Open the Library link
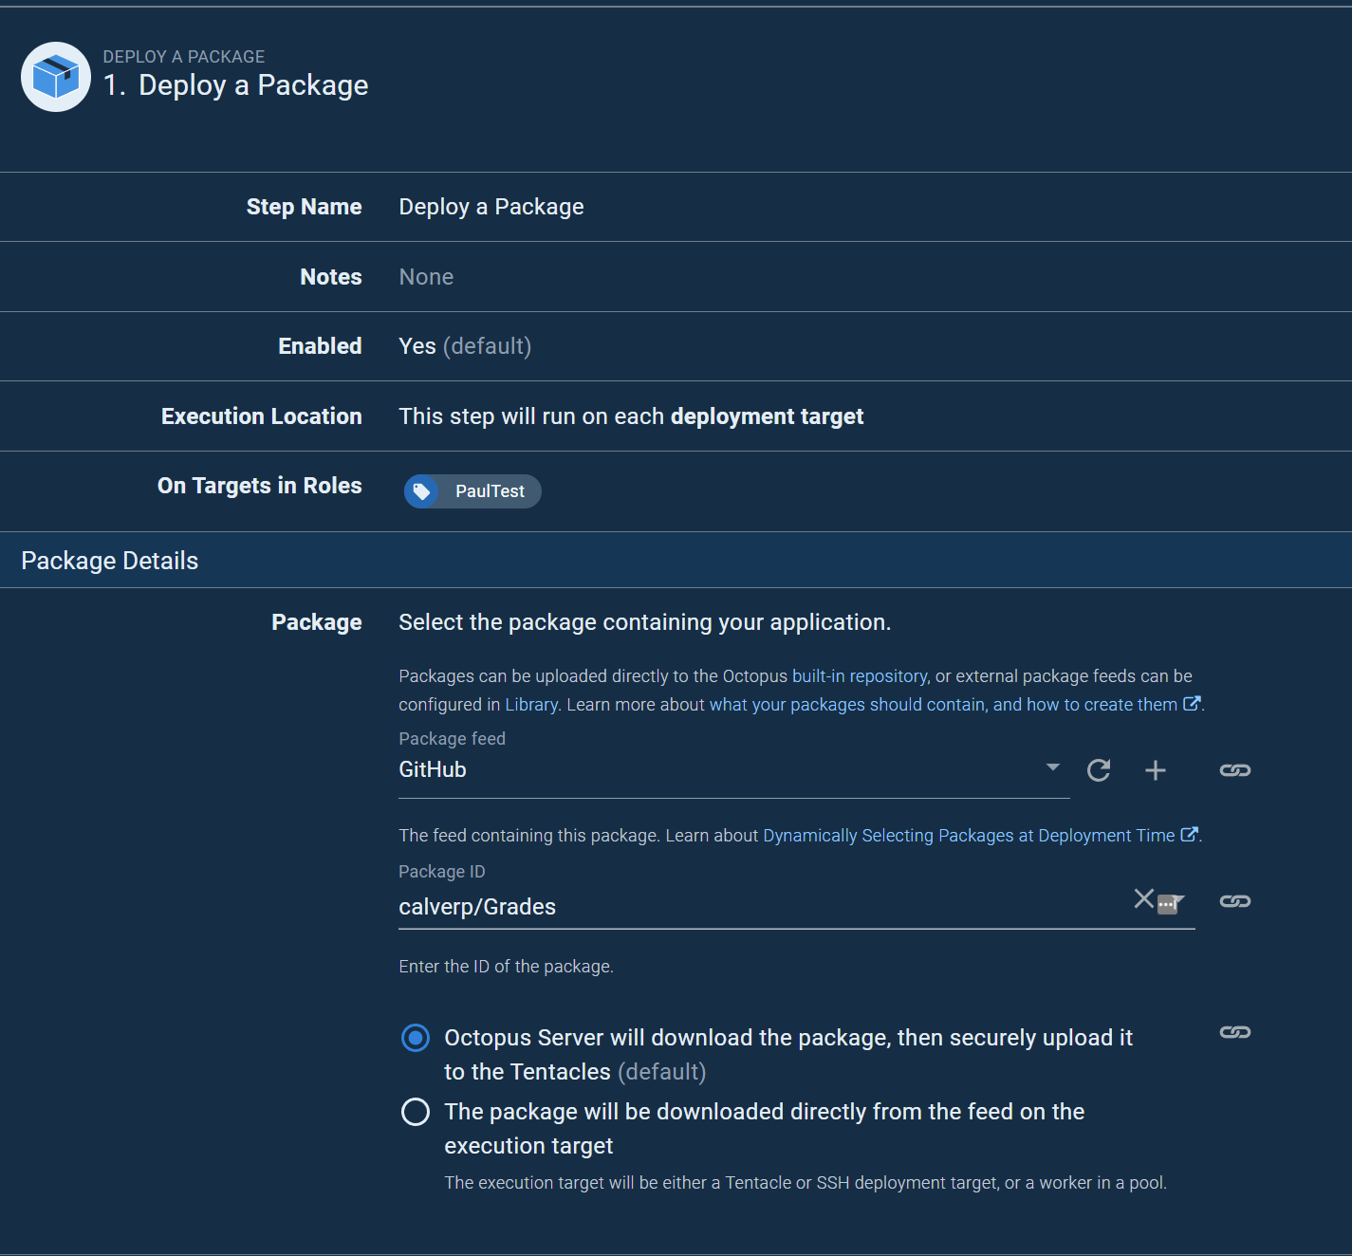Screen dimensions: 1352x1256 (531, 704)
